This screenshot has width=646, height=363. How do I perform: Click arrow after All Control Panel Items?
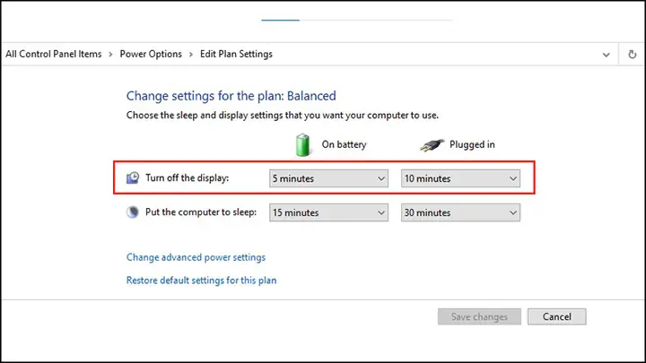point(110,55)
